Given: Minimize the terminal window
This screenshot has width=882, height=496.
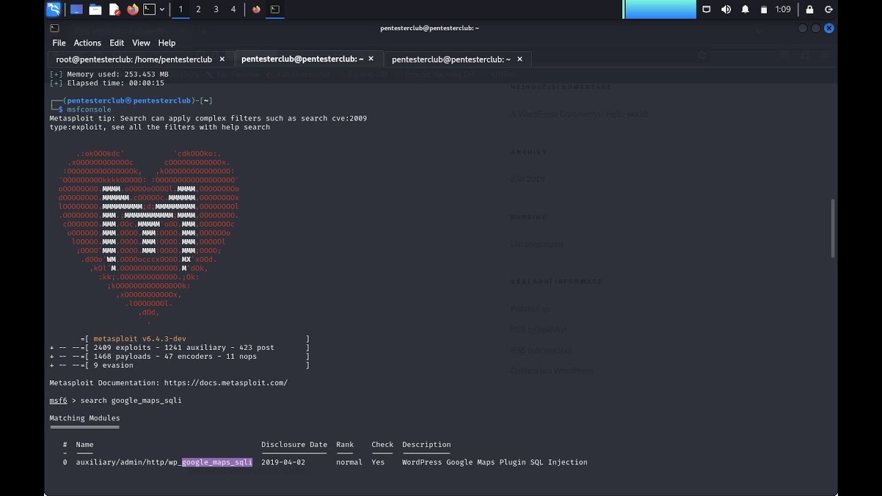Looking at the screenshot, I should [x=802, y=28].
